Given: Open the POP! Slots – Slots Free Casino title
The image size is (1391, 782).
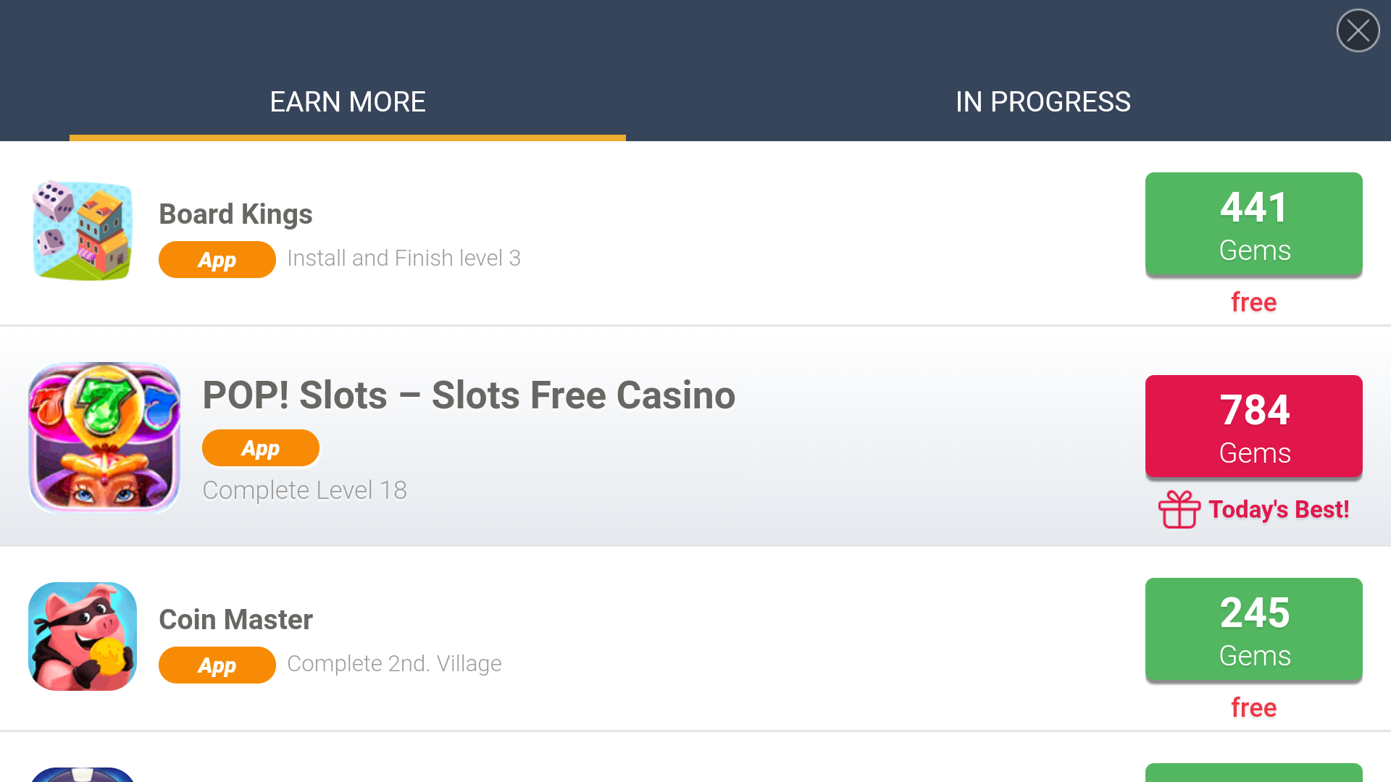Looking at the screenshot, I should 469,395.
